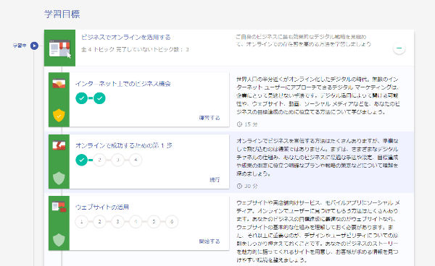Open the インターネット上でのビジネス機会 thumbnail icon
This screenshot has width=435, height=266.
pyautogui.click(x=59, y=84)
